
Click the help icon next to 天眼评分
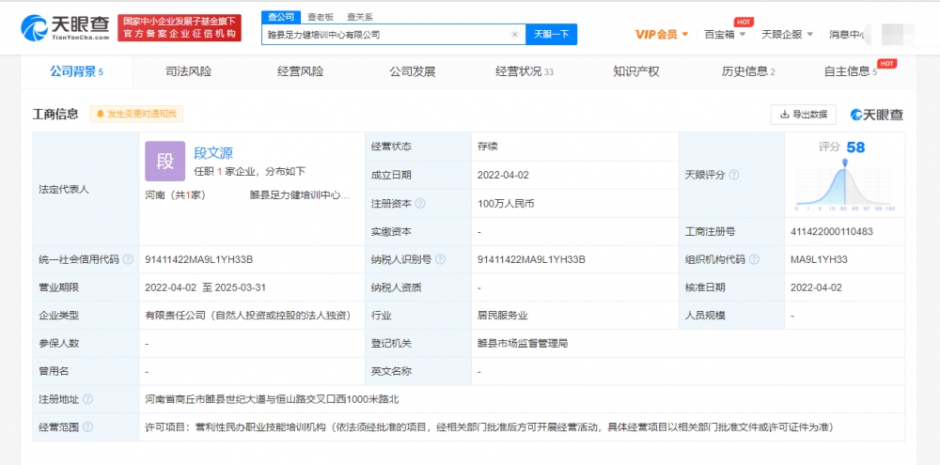click(734, 175)
